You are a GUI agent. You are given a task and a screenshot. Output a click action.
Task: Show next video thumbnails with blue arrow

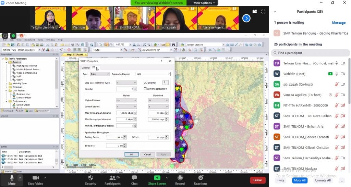[x=246, y=18]
